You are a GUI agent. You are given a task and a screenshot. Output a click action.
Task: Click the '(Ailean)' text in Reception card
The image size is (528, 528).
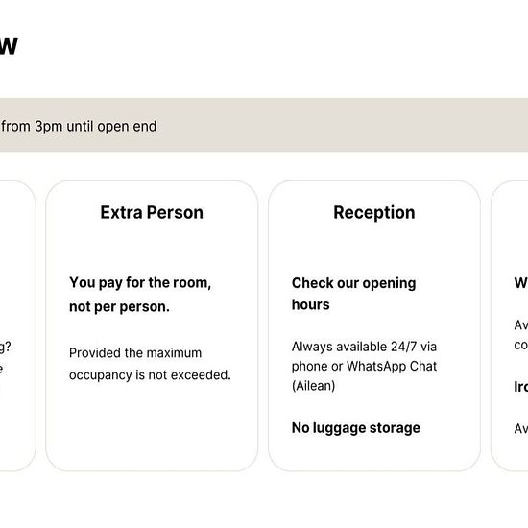coord(314,386)
